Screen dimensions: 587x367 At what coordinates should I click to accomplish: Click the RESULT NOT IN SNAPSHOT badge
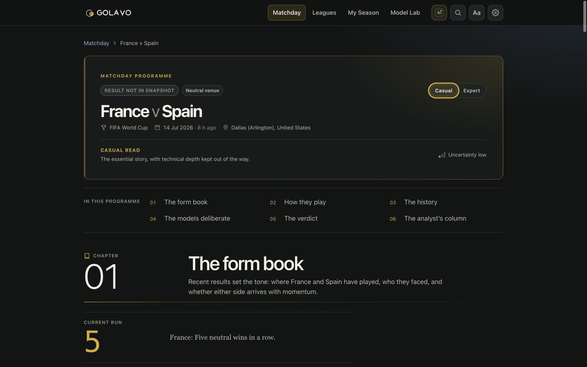139,91
